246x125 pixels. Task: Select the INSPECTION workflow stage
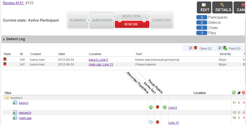[131, 16]
